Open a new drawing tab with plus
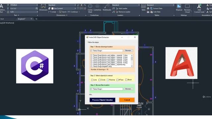The image size is (212, 119). [36, 19]
